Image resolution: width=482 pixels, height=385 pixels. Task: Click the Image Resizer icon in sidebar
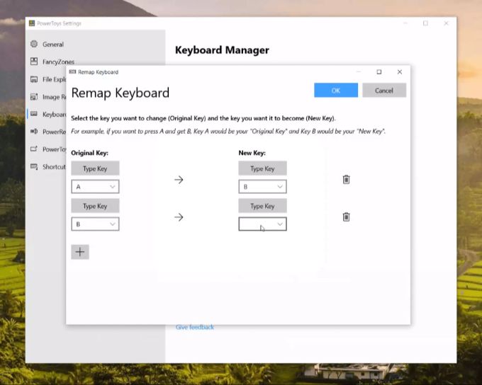(x=34, y=97)
